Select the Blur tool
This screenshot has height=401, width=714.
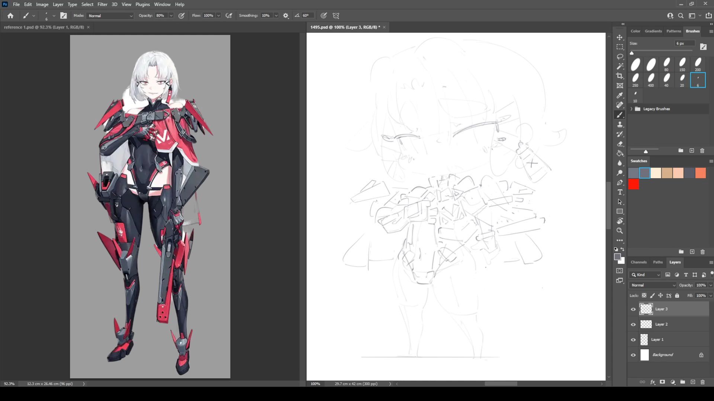click(x=620, y=163)
